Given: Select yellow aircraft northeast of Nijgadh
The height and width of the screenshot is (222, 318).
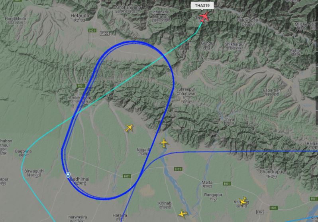Looking at the screenshot, I should (164, 143).
